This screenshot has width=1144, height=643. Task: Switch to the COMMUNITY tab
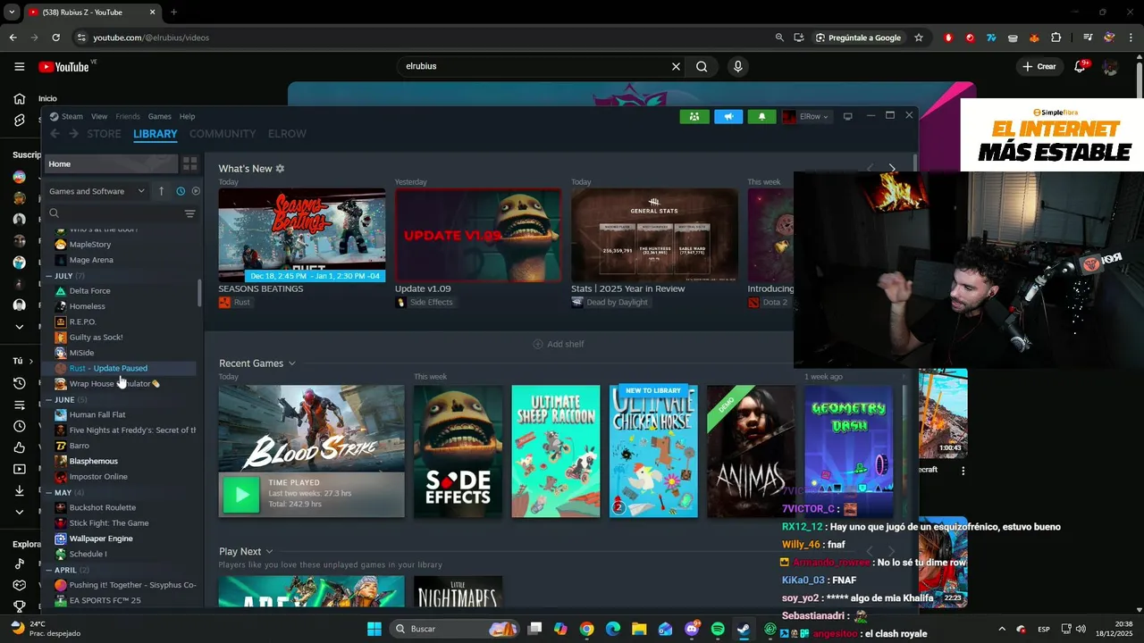point(223,134)
